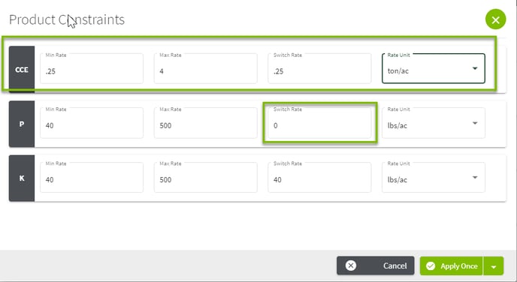This screenshot has width=517, height=282.
Task: Click the K Max Rate field
Action: 205,177
